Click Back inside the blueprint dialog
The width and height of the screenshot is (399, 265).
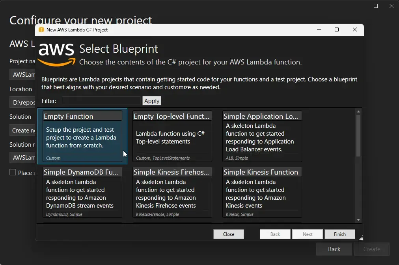(x=275, y=234)
